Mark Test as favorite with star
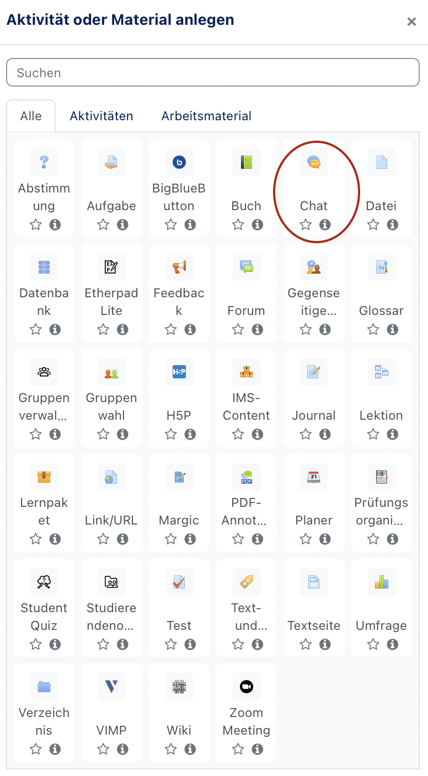The height and width of the screenshot is (776, 428). click(x=171, y=644)
